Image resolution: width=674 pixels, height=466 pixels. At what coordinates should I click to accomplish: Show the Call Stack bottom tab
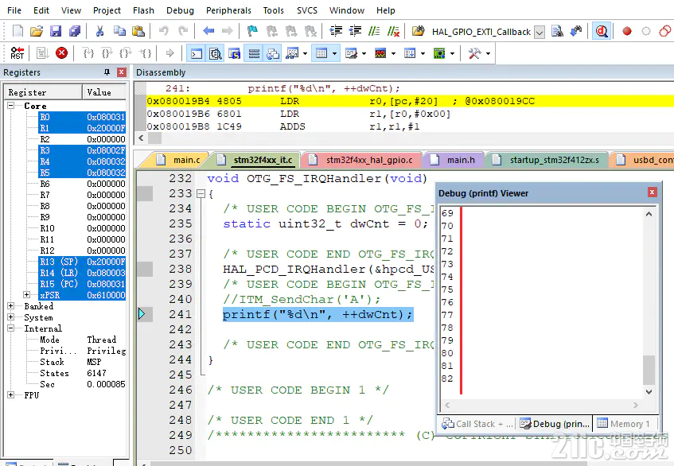coord(477,424)
